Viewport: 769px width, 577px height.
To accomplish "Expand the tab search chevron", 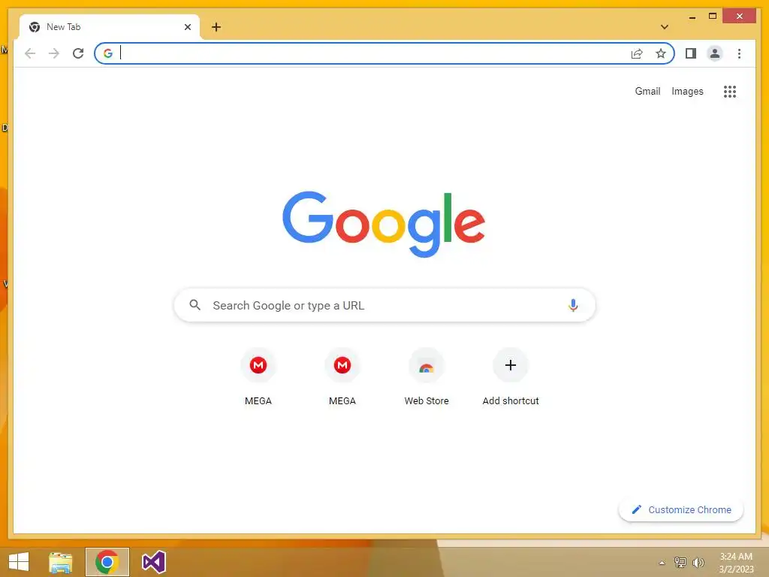I will (665, 27).
